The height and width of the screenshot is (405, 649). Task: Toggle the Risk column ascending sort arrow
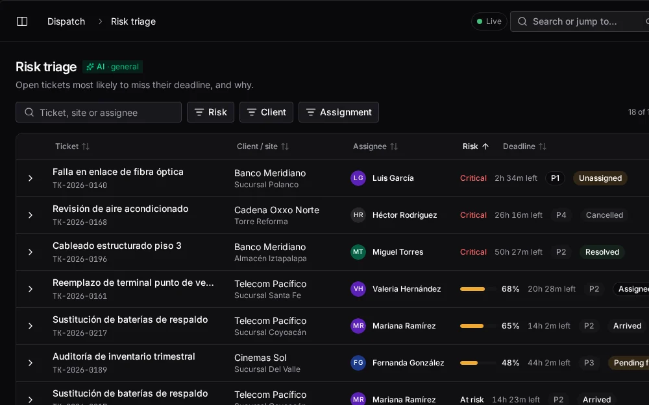pyautogui.click(x=485, y=146)
